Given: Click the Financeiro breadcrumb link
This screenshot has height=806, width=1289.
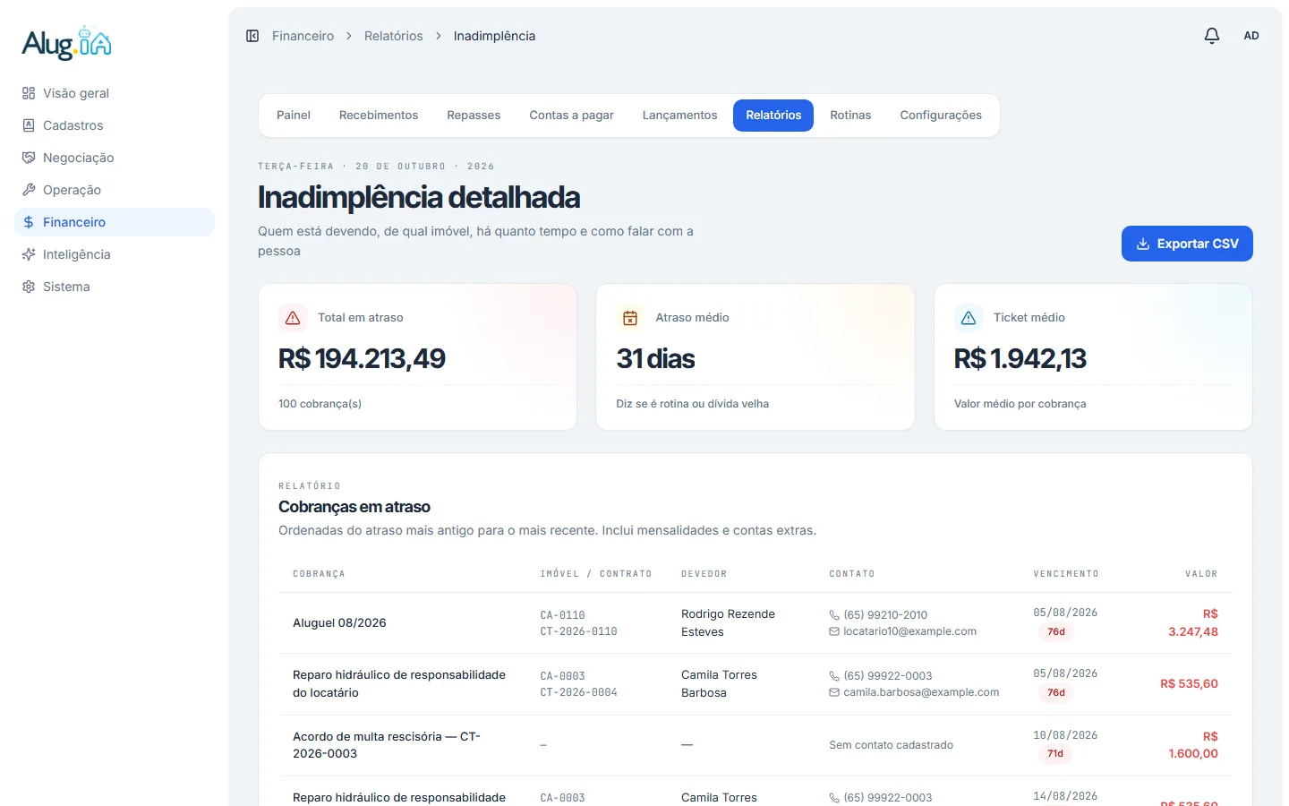Looking at the screenshot, I should [x=303, y=36].
